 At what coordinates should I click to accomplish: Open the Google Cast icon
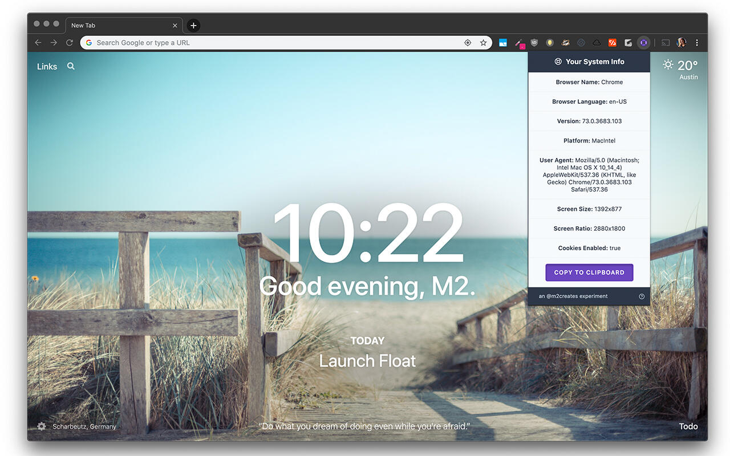tap(665, 42)
